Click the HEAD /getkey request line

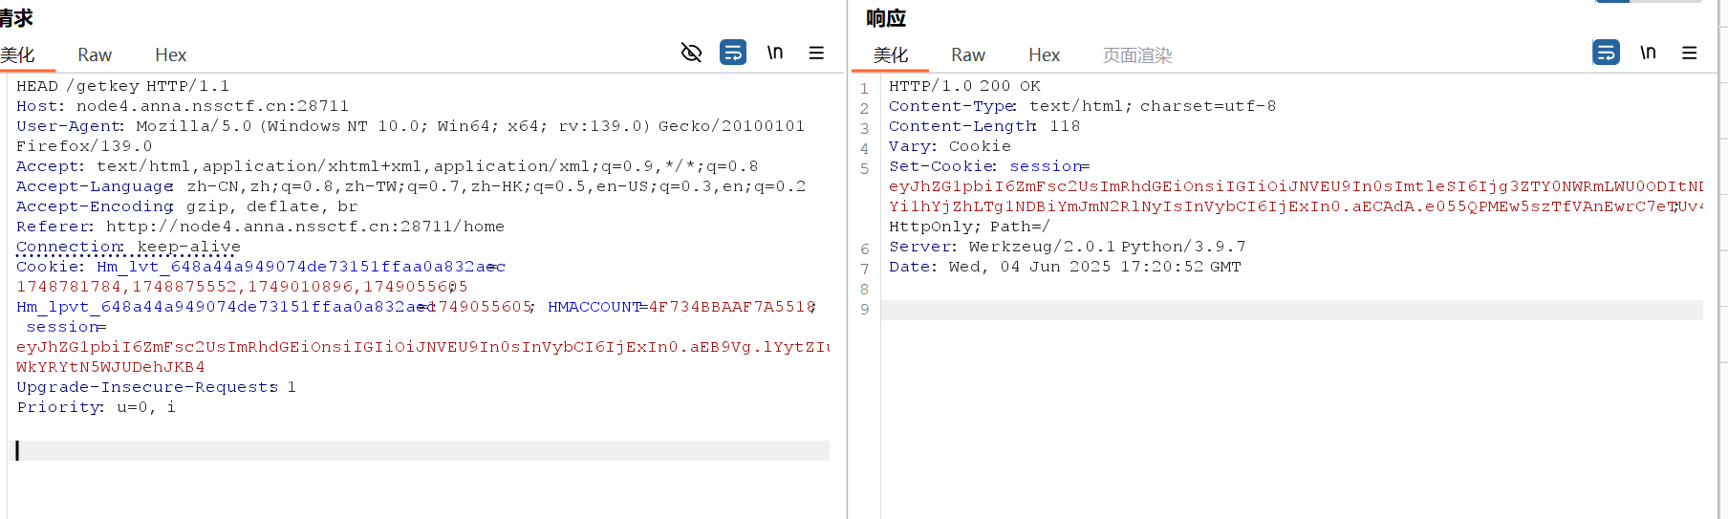tap(122, 86)
